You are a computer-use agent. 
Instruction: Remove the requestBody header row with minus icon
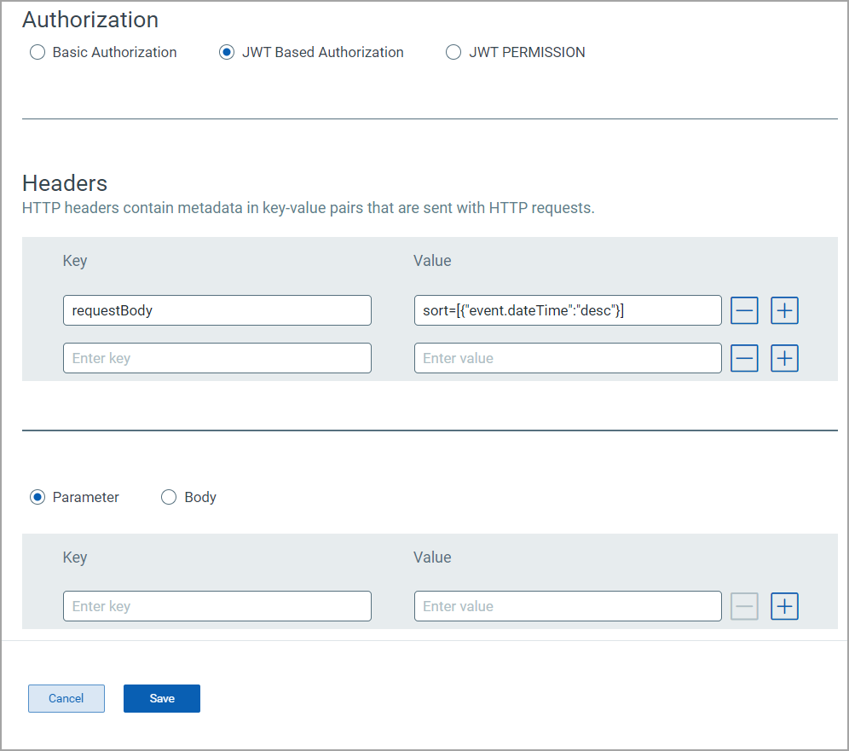pos(744,311)
